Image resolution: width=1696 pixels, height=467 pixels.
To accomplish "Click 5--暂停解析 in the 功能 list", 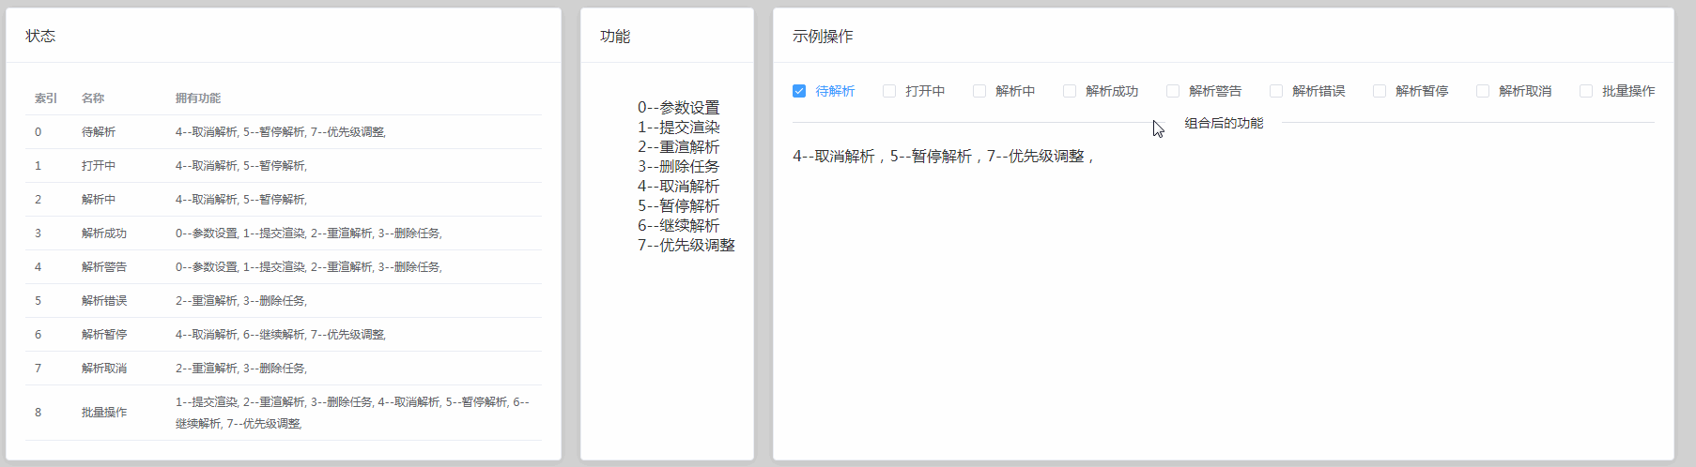I will point(679,206).
